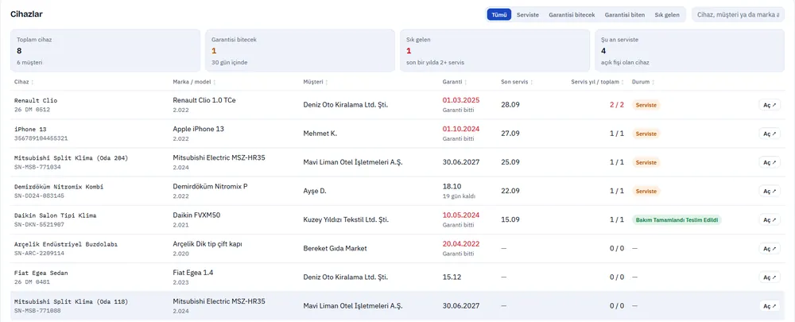Click warranty date 20.04.2022

[461, 244]
